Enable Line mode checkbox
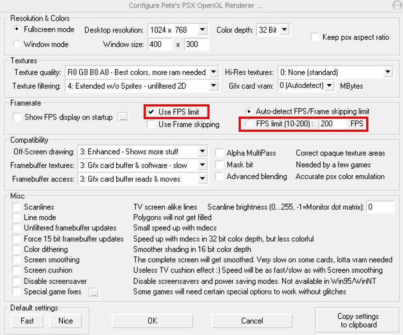 (17, 217)
